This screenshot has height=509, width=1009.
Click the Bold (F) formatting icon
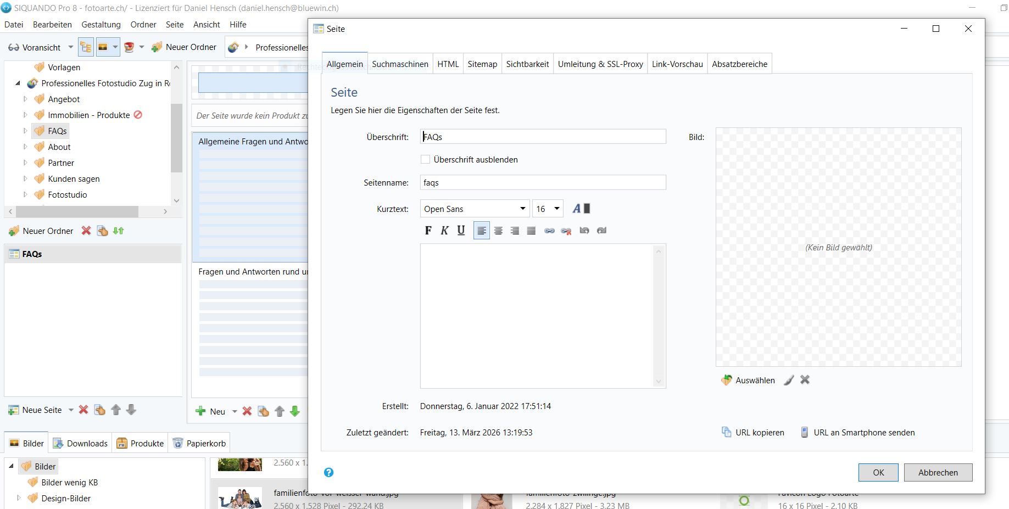click(428, 231)
